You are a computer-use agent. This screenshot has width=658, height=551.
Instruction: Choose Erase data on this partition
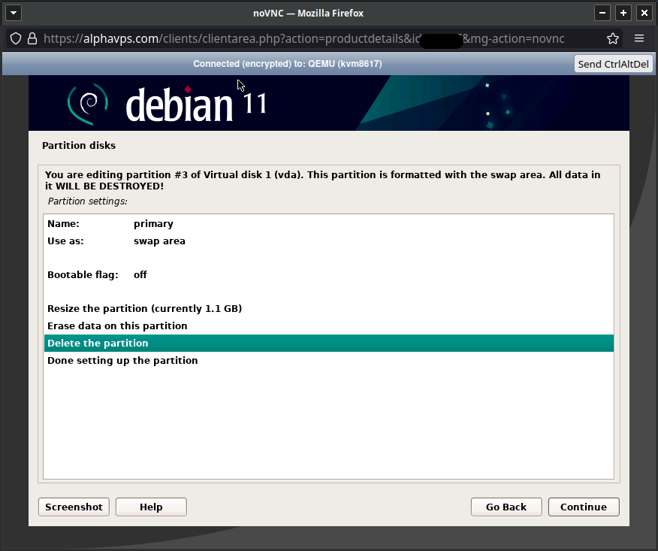pyautogui.click(x=328, y=326)
